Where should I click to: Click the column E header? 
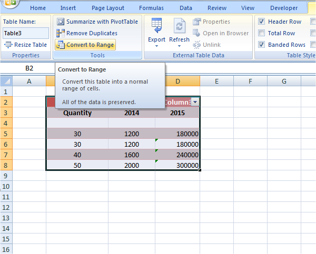coord(216,81)
